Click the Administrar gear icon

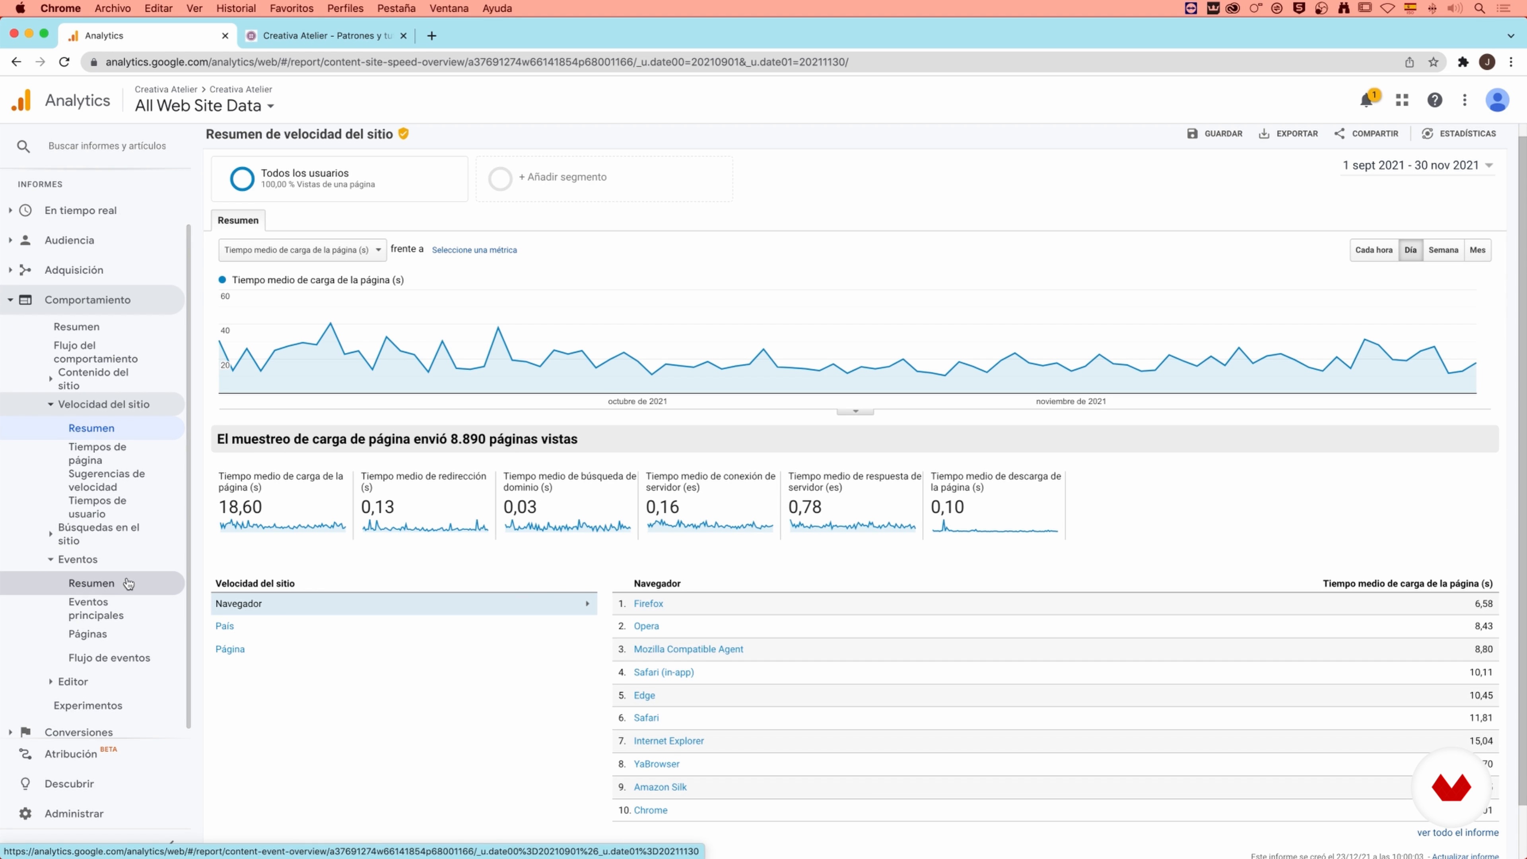25,813
